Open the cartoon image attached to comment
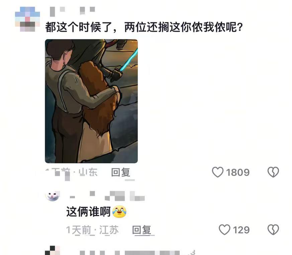Screen dimensions: 292x255 [x=91, y=101]
